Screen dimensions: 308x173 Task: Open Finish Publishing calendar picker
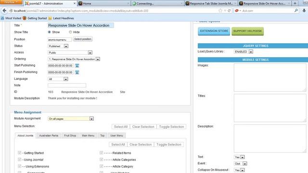pyautogui.click(x=77, y=73)
